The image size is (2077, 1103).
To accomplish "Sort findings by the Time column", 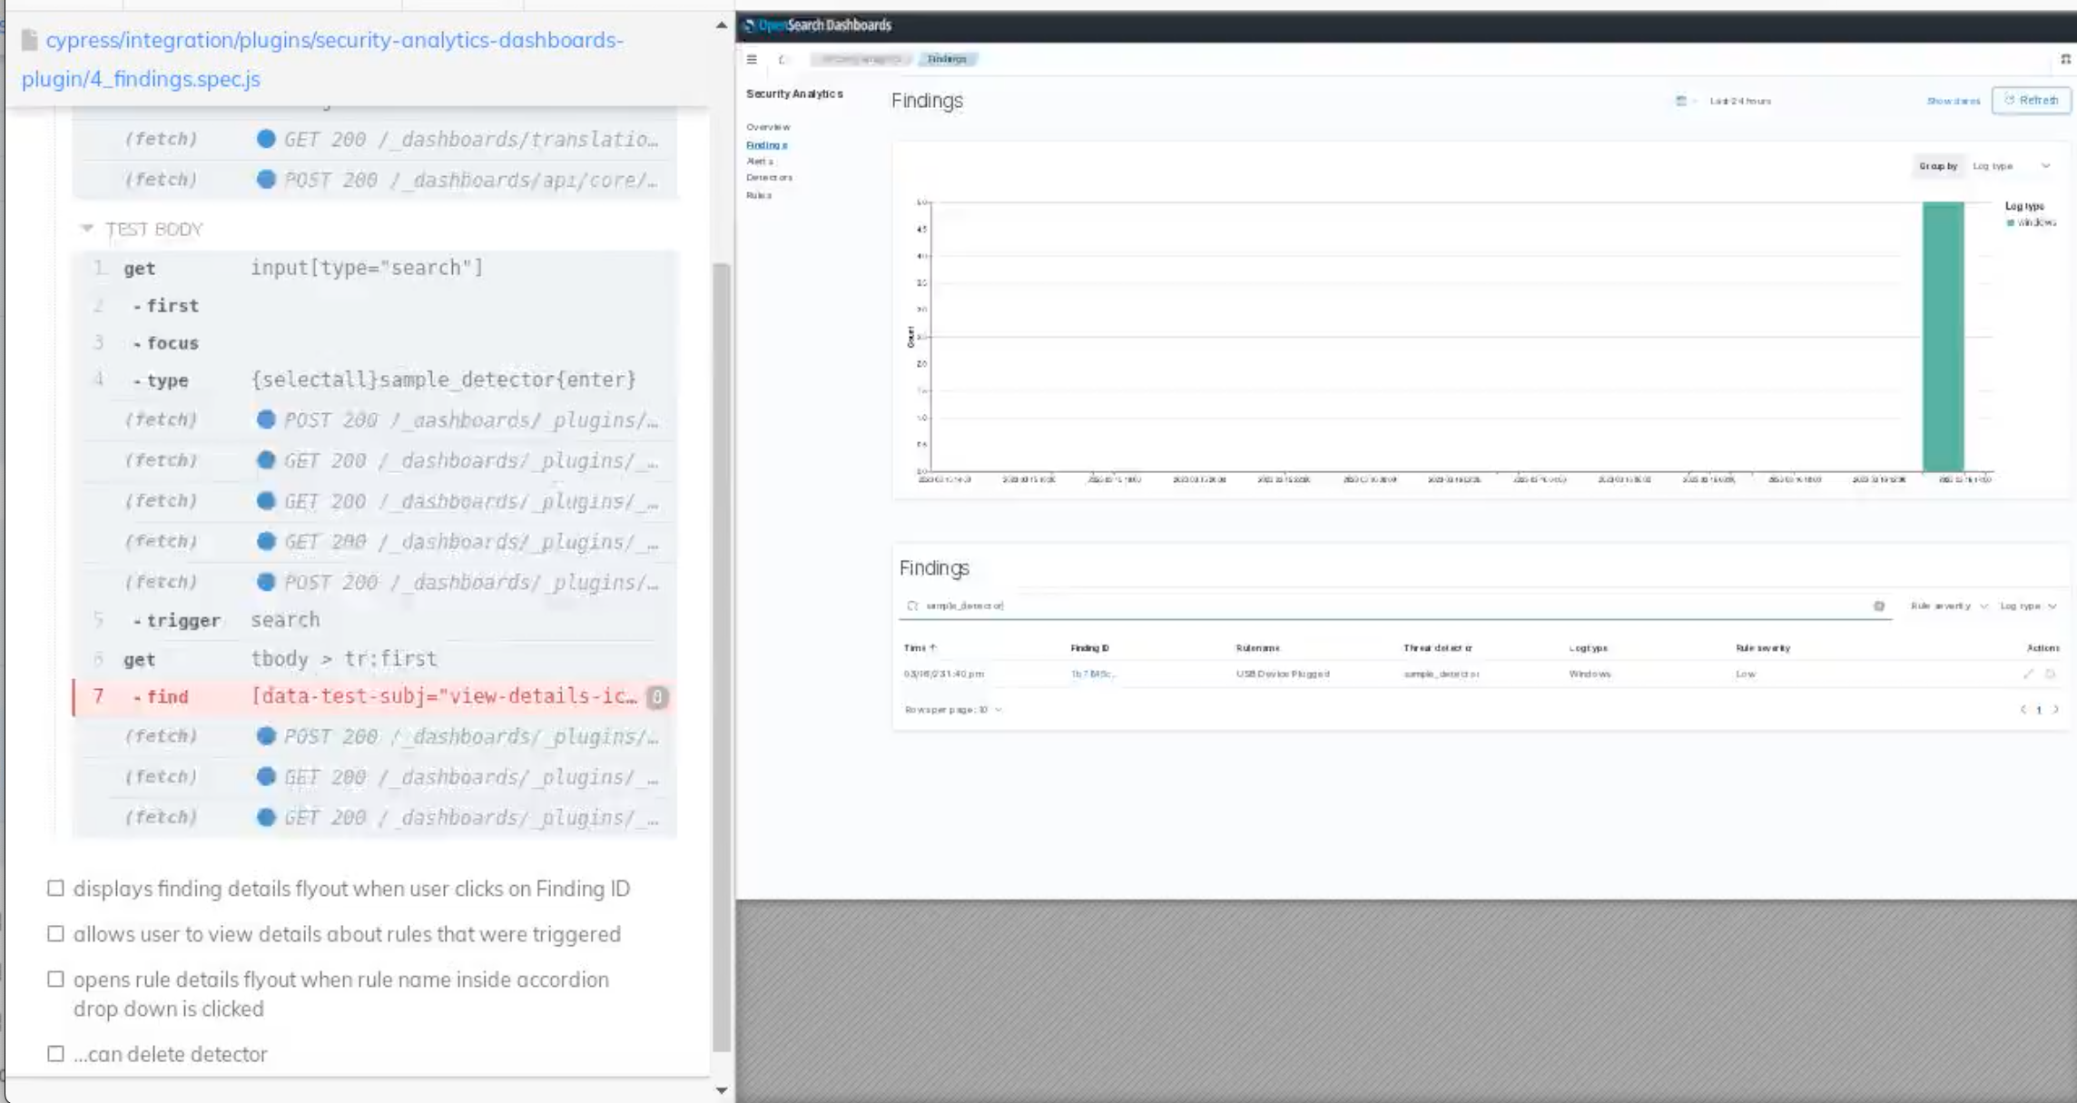I will pos(920,648).
